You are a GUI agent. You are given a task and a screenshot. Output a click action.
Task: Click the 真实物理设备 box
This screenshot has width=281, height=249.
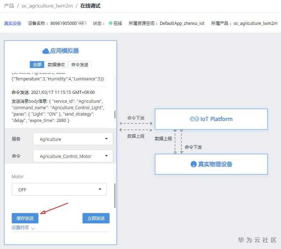211,164
